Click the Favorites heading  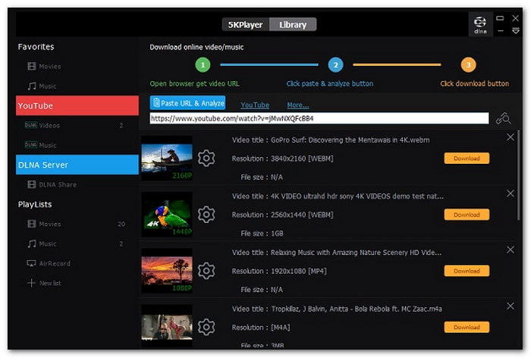pyautogui.click(x=36, y=47)
